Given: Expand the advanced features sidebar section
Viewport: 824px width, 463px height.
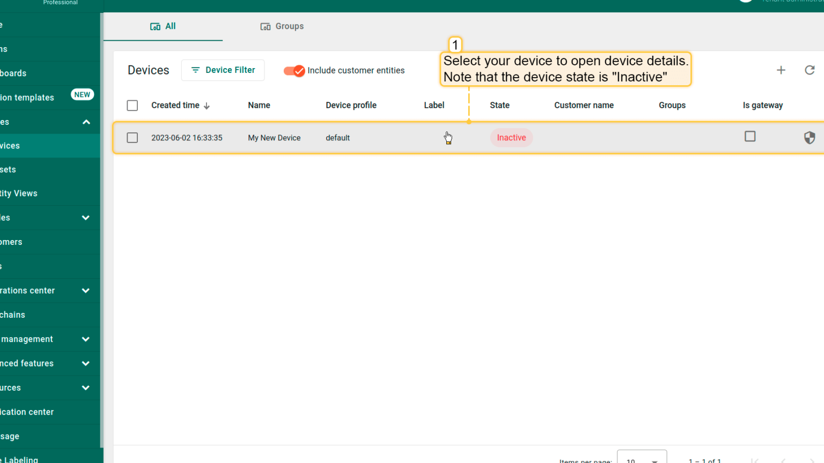Looking at the screenshot, I should [85, 363].
